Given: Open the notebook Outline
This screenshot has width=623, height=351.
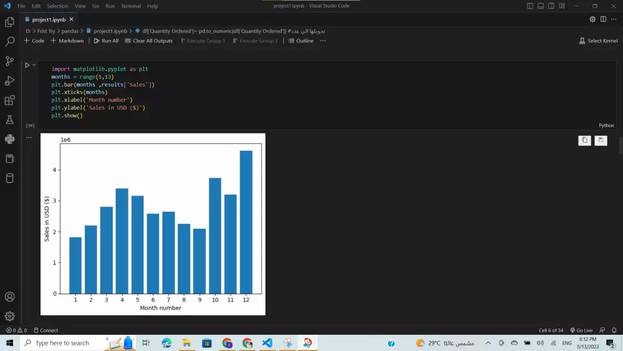Looking at the screenshot, I should pyautogui.click(x=301, y=41).
